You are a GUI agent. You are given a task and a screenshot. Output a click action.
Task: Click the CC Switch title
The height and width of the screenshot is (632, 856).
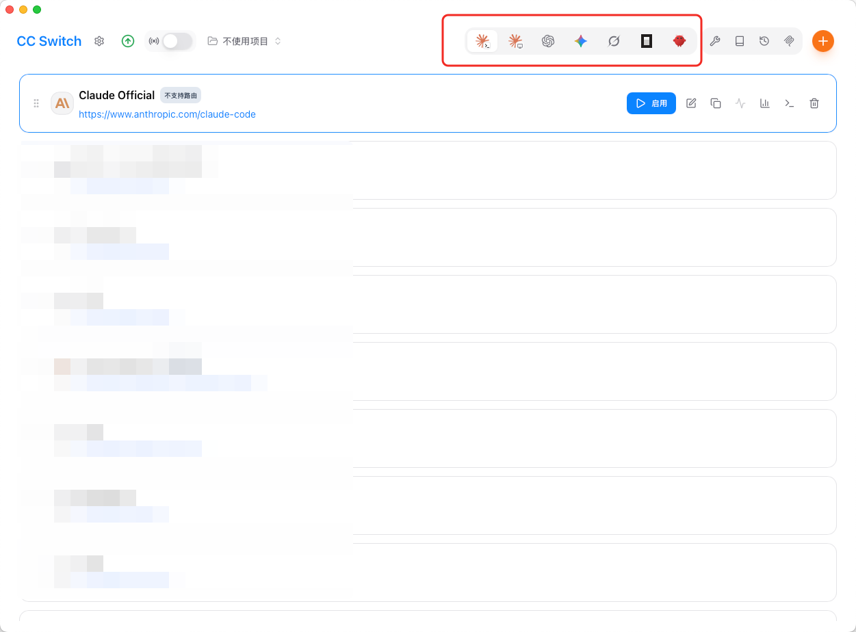49,41
